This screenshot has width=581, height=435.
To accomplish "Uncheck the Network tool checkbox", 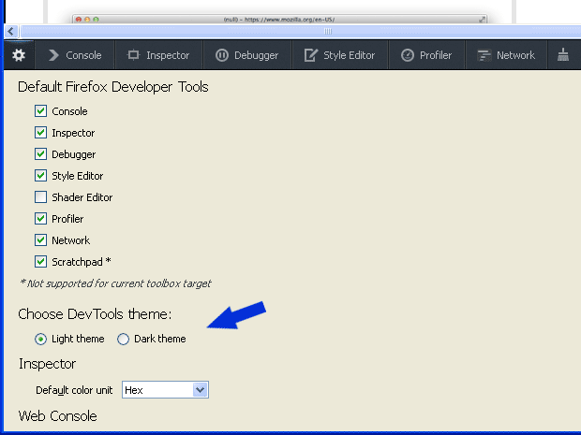I will point(40,240).
